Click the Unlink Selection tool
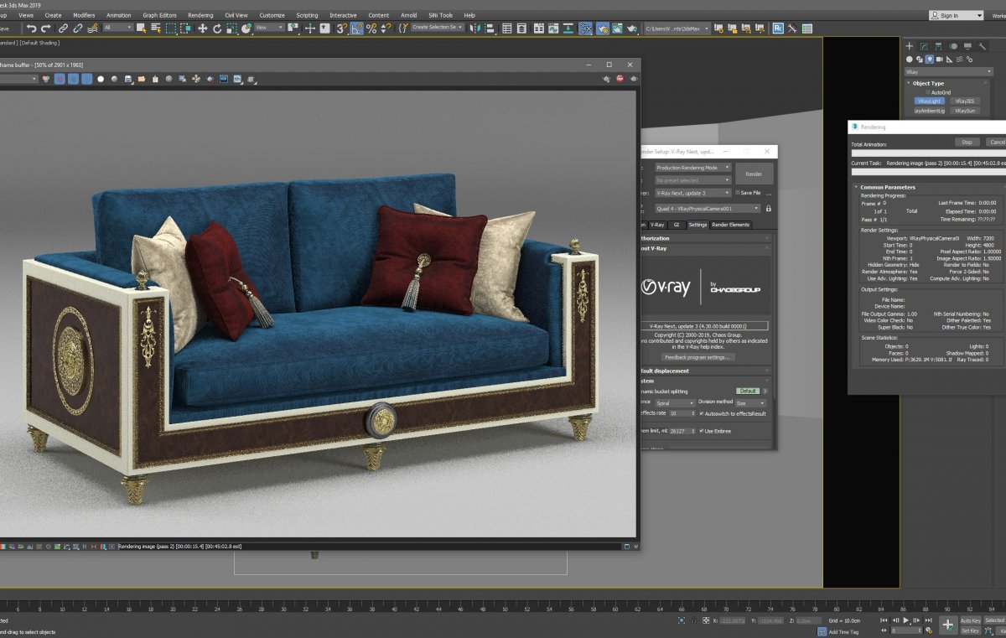The image size is (1006, 638). coord(77,28)
